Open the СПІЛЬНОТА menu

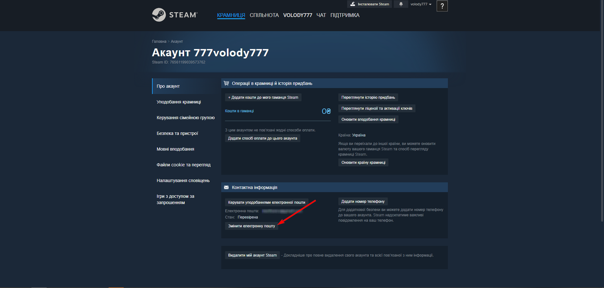(x=264, y=15)
